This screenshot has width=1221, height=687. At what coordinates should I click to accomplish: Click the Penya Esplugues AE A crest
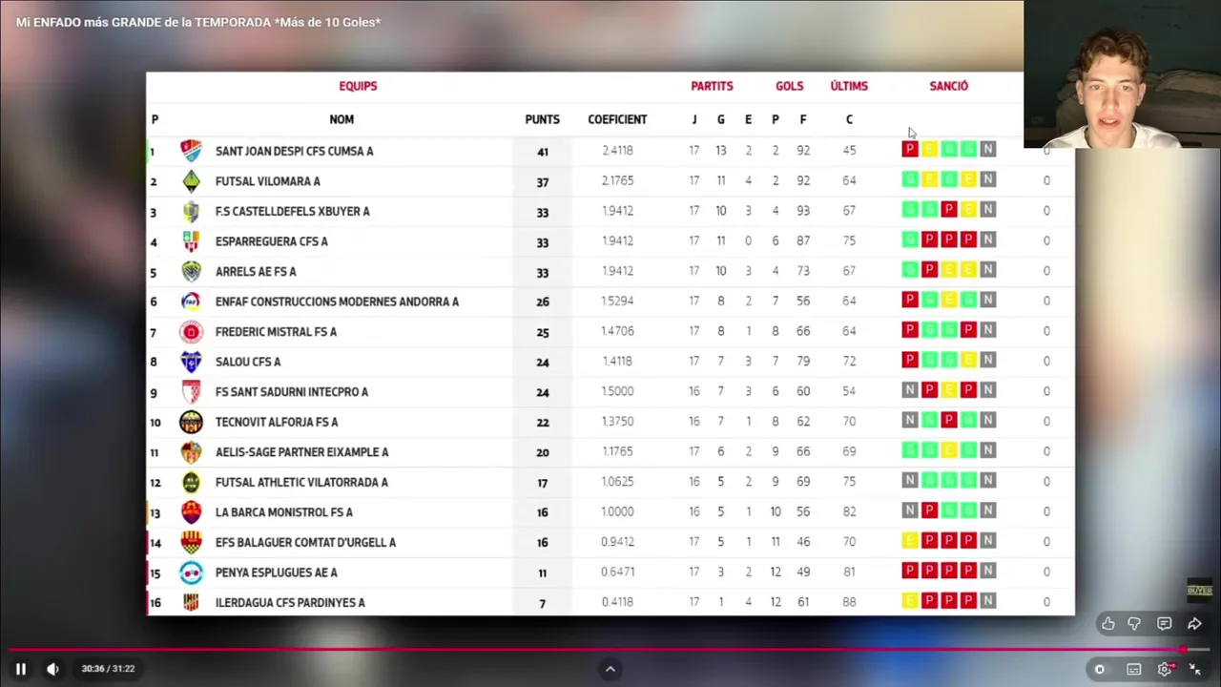point(192,572)
